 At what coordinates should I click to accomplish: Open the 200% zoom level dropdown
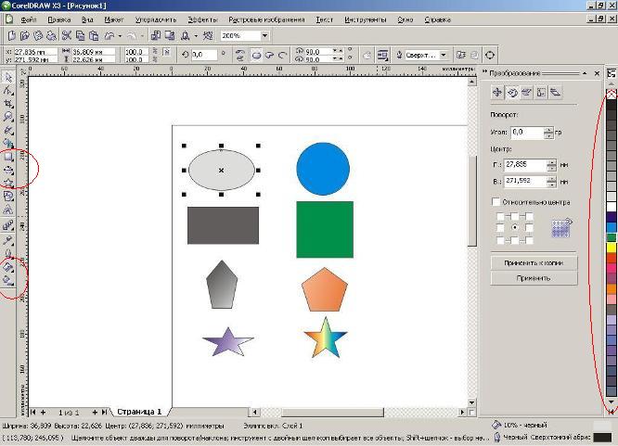(264, 35)
